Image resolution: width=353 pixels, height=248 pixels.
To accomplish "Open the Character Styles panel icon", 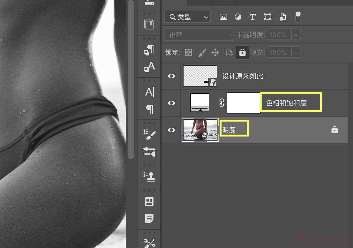I will [149, 67].
